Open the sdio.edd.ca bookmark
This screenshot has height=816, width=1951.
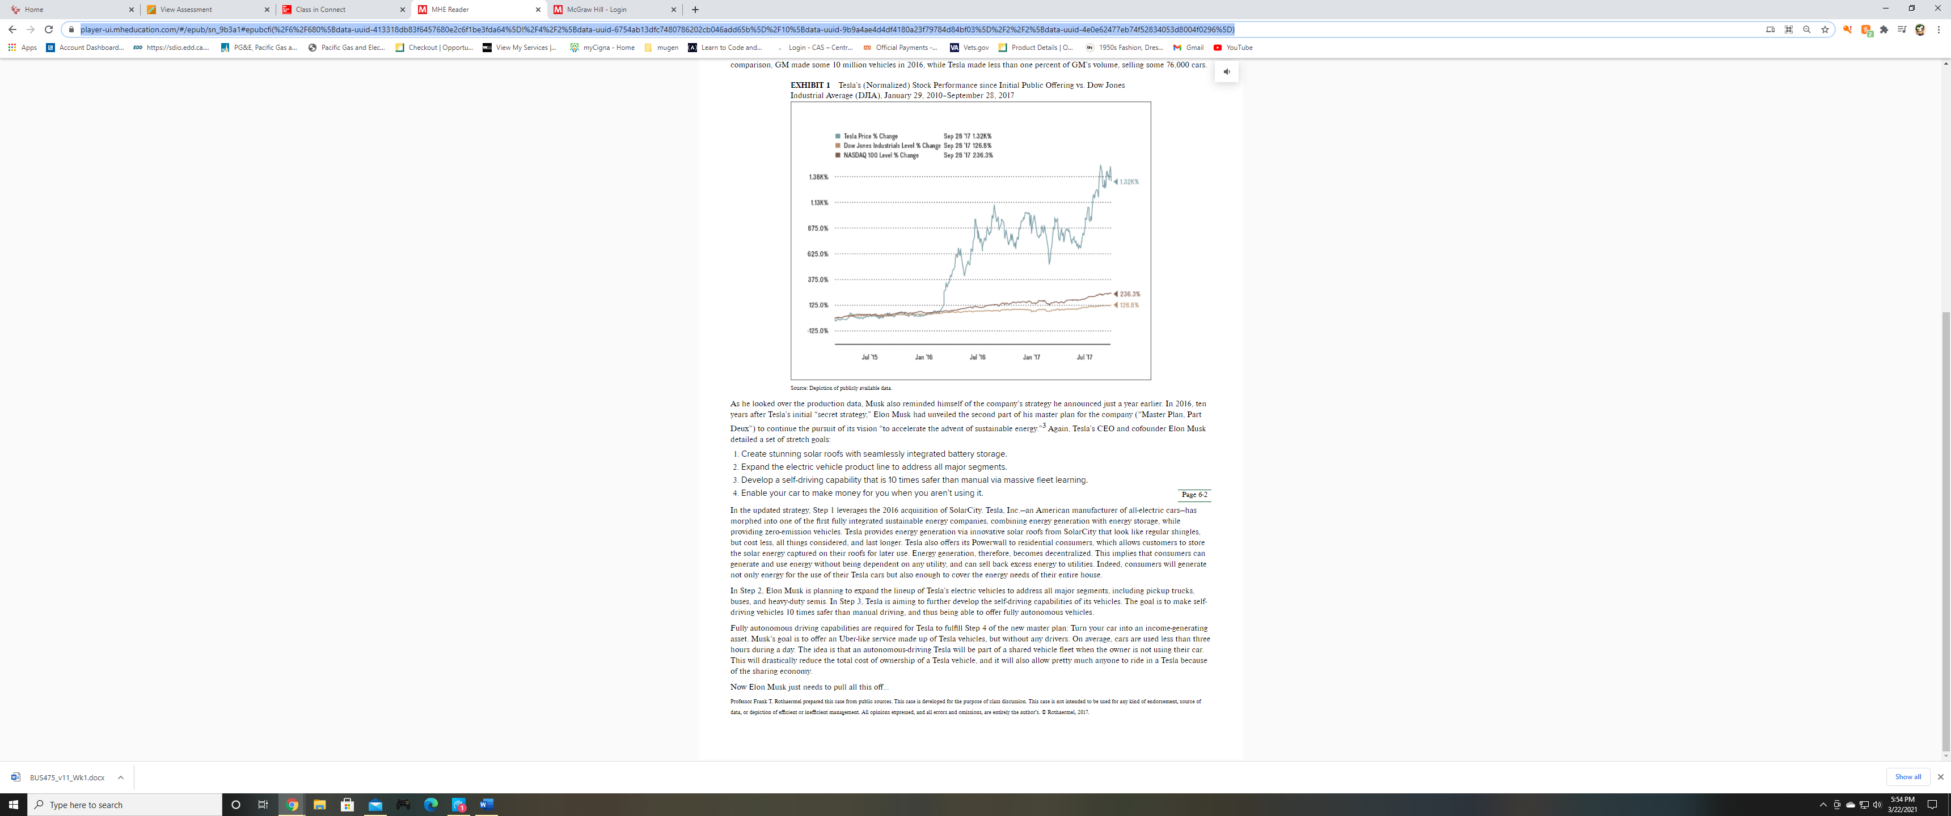pos(171,48)
